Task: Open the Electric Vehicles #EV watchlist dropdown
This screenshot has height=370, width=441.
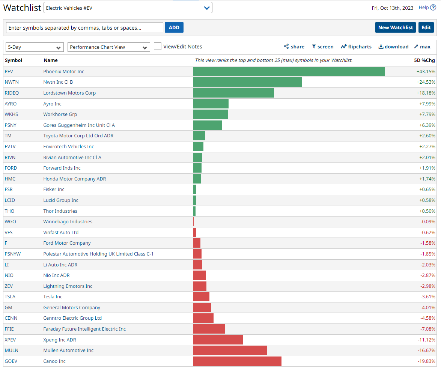Action: click(x=128, y=8)
